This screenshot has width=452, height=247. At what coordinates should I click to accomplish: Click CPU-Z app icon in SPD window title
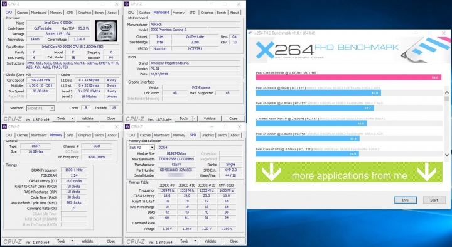pos(127,127)
